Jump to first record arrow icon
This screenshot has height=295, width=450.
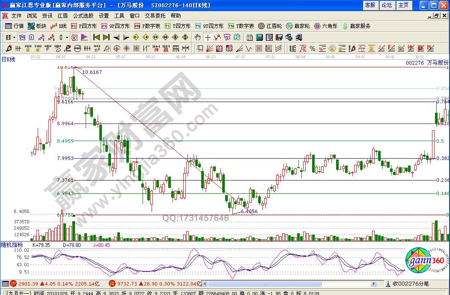[96, 37]
